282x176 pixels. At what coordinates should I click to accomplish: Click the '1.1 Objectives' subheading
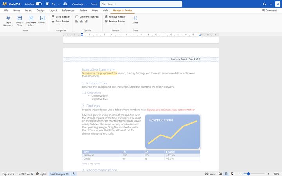click(92, 93)
